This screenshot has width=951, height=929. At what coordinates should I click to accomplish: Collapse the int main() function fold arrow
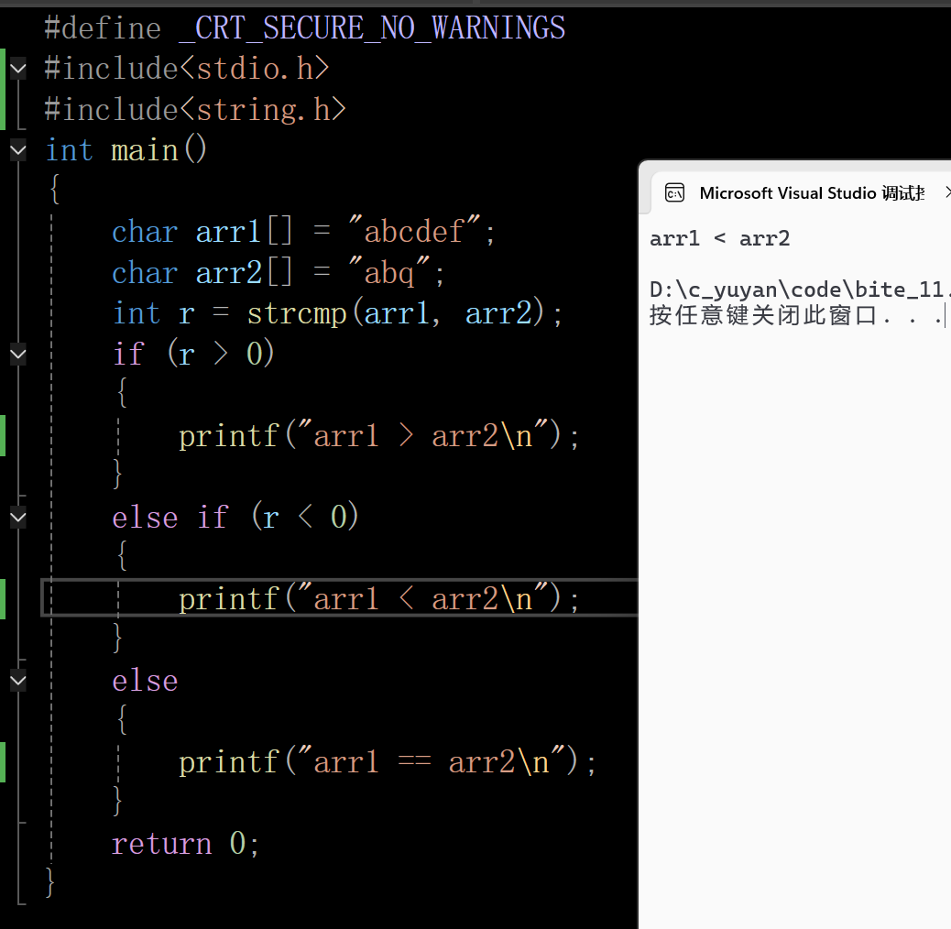click(18, 149)
